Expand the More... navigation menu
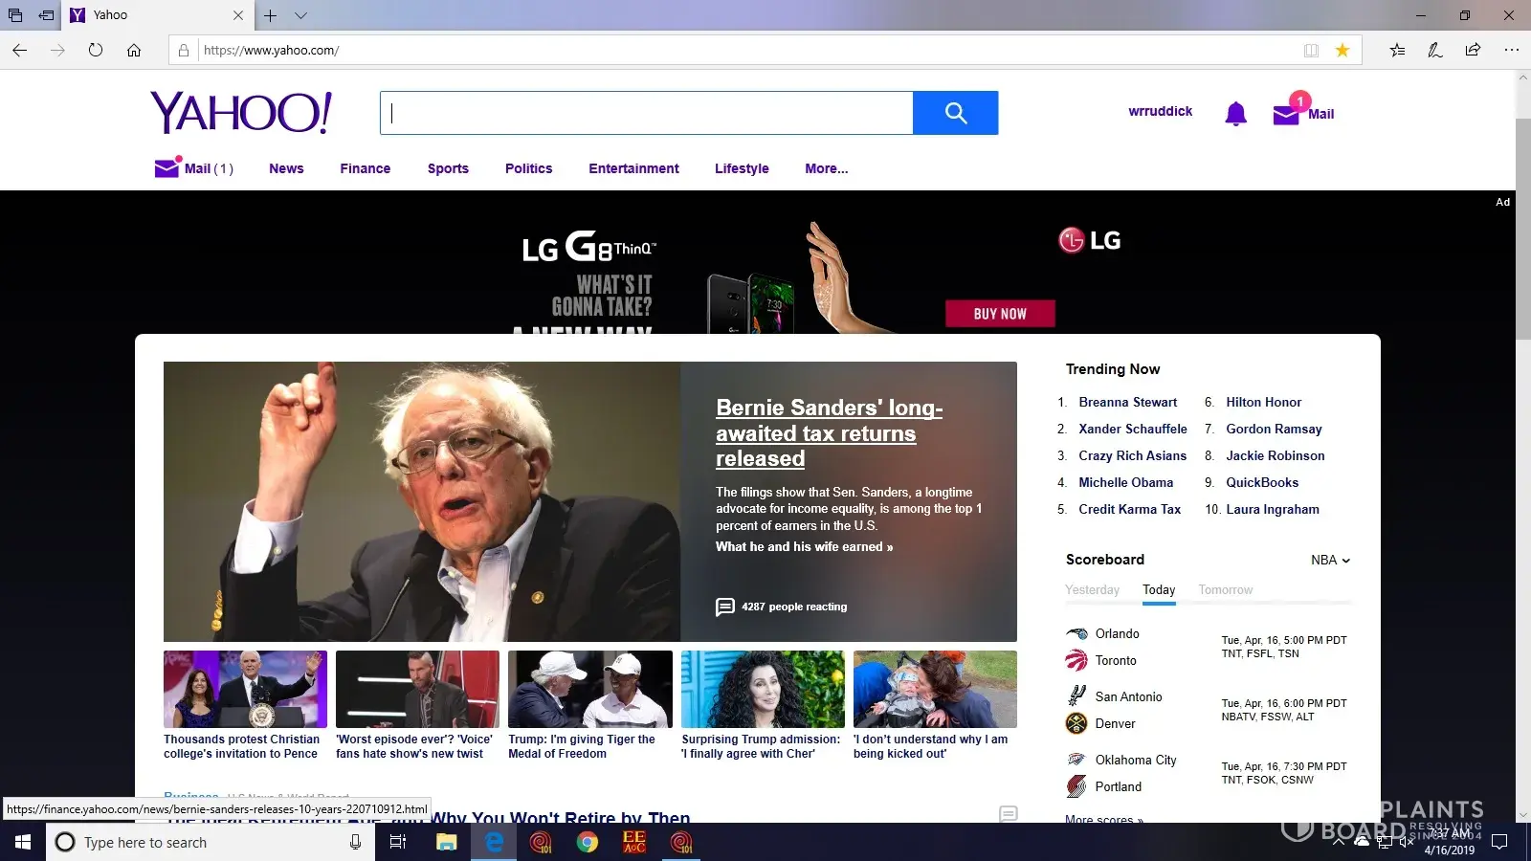Image resolution: width=1531 pixels, height=861 pixels. 826,168
